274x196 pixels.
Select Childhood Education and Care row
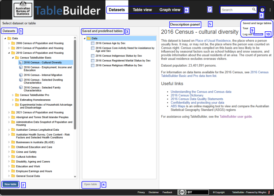tap(34, 147)
